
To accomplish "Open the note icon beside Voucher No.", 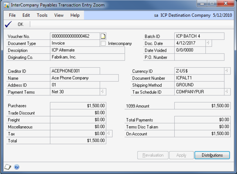I will pos(103,36).
